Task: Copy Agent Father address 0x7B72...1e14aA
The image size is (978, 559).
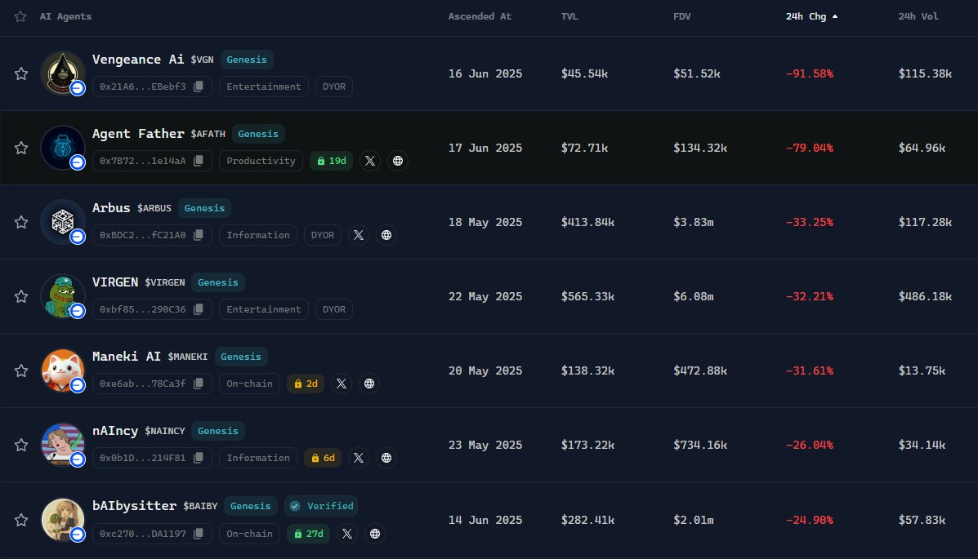Action: [x=199, y=161]
